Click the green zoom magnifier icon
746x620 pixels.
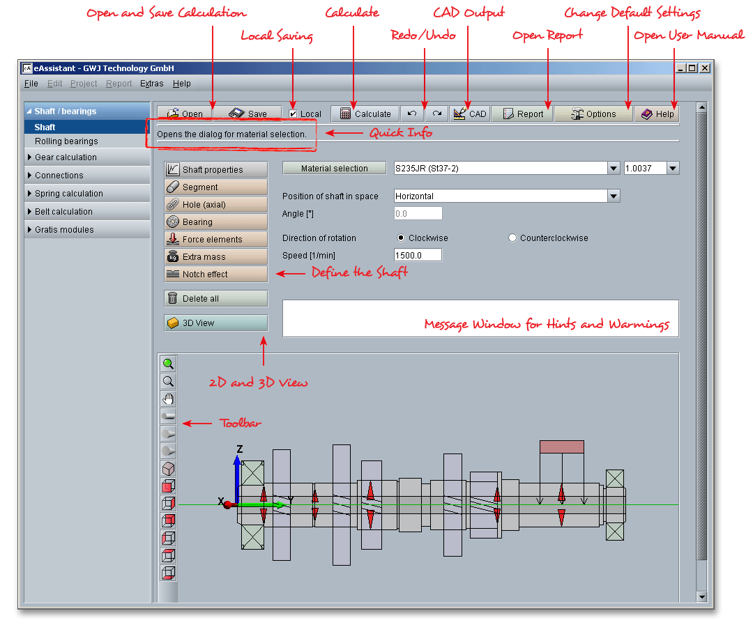(168, 364)
